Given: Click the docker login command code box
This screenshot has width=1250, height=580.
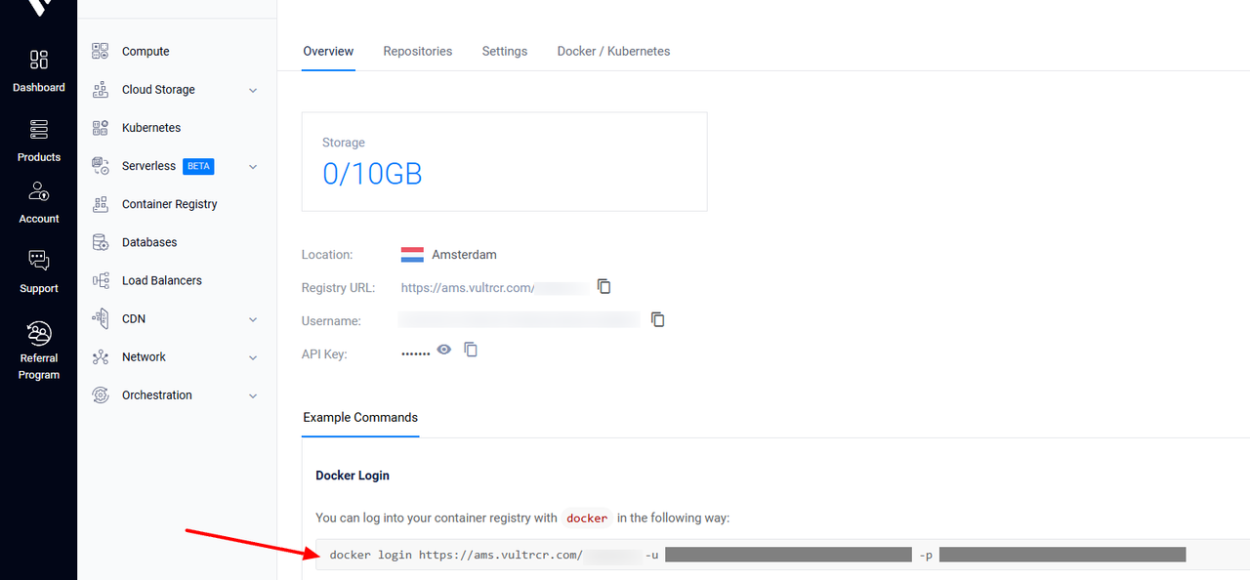Looking at the screenshot, I should click(x=781, y=556).
